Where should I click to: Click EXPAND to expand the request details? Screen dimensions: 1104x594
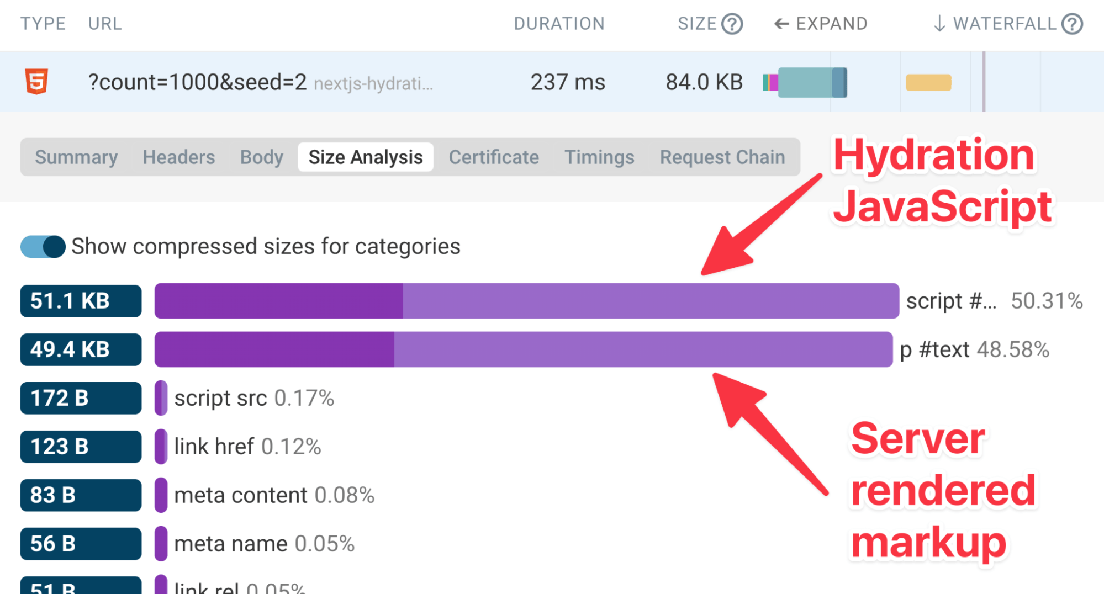(830, 23)
